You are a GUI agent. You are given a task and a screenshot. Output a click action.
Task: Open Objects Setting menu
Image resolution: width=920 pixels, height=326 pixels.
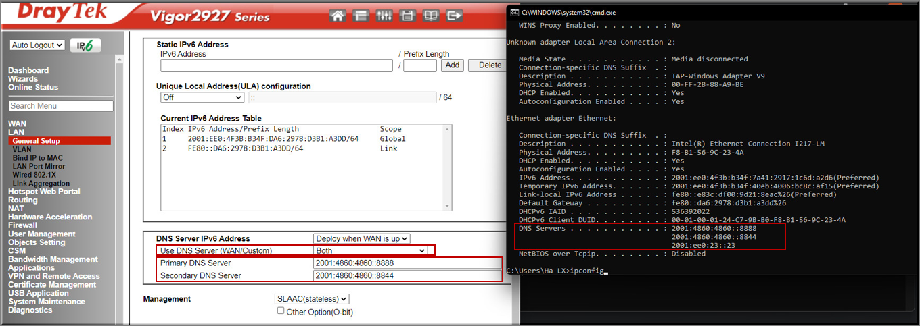pyautogui.click(x=37, y=242)
